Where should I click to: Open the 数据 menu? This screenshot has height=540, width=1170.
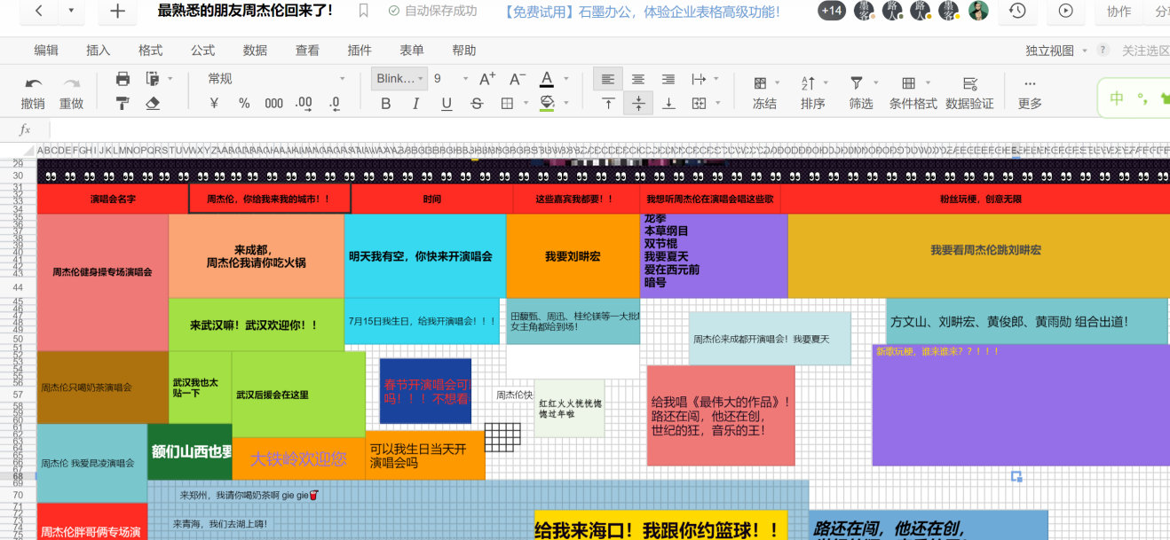[255, 51]
